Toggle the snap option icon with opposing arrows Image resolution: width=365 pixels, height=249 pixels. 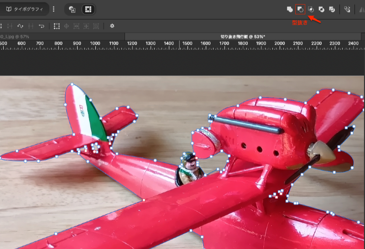click(86, 26)
